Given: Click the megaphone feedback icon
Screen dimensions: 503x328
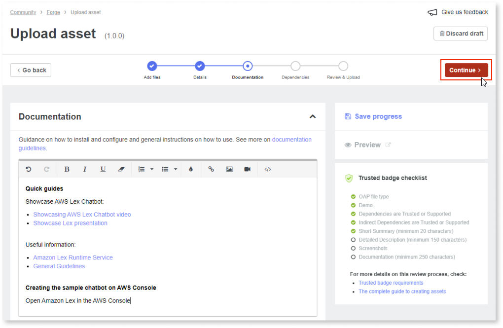Looking at the screenshot, I should [432, 12].
